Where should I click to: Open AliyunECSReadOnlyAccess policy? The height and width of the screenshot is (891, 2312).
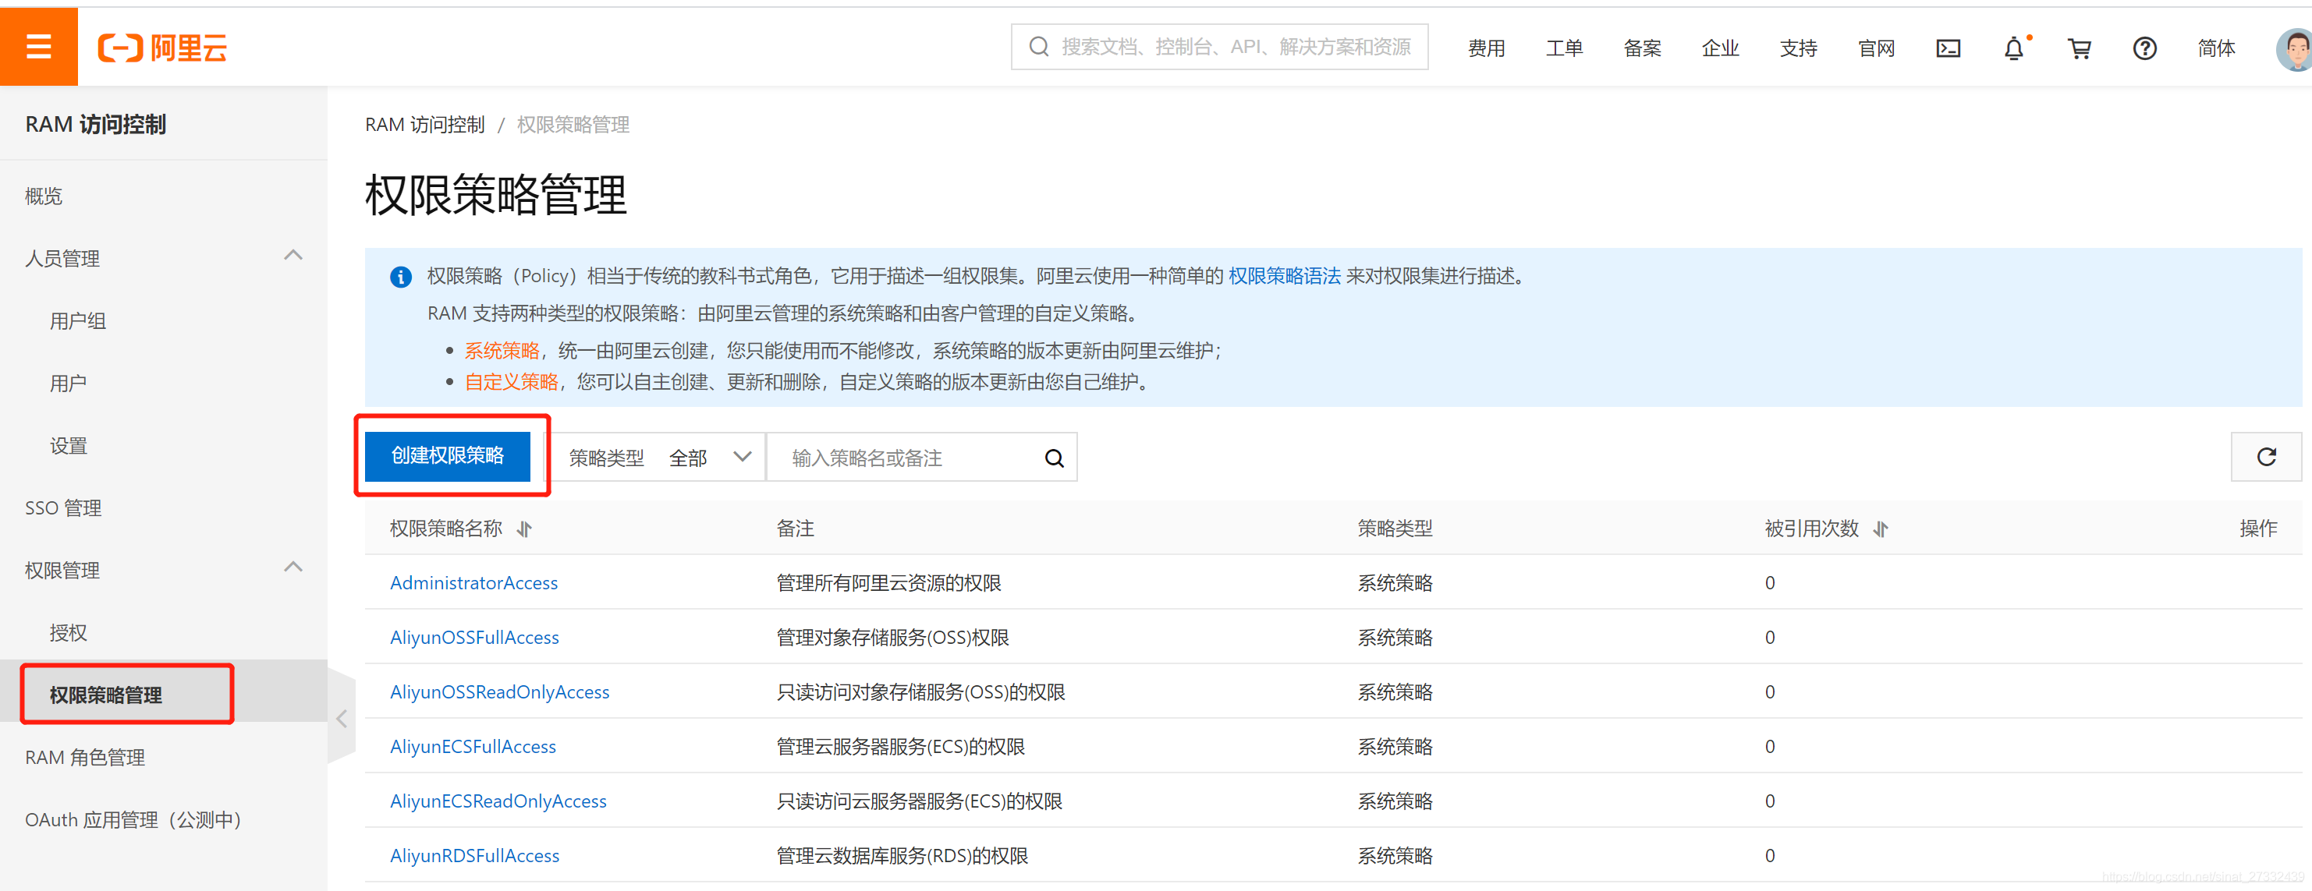coord(498,801)
